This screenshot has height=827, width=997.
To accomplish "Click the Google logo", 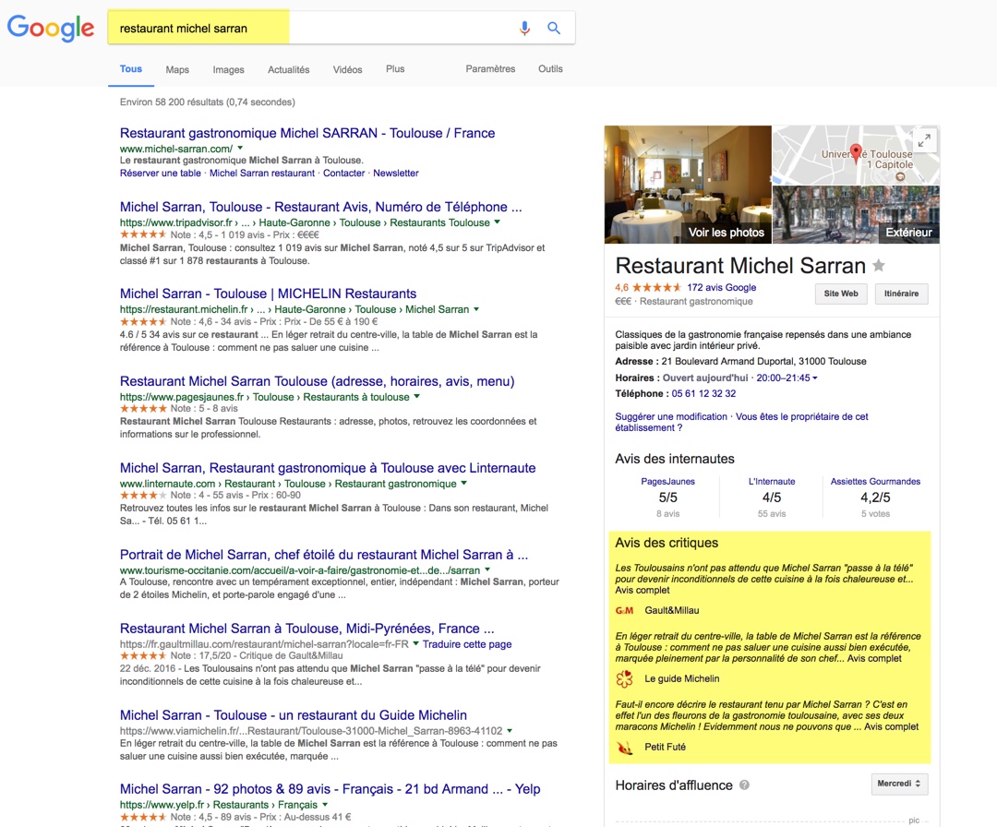I will pyautogui.click(x=50, y=28).
